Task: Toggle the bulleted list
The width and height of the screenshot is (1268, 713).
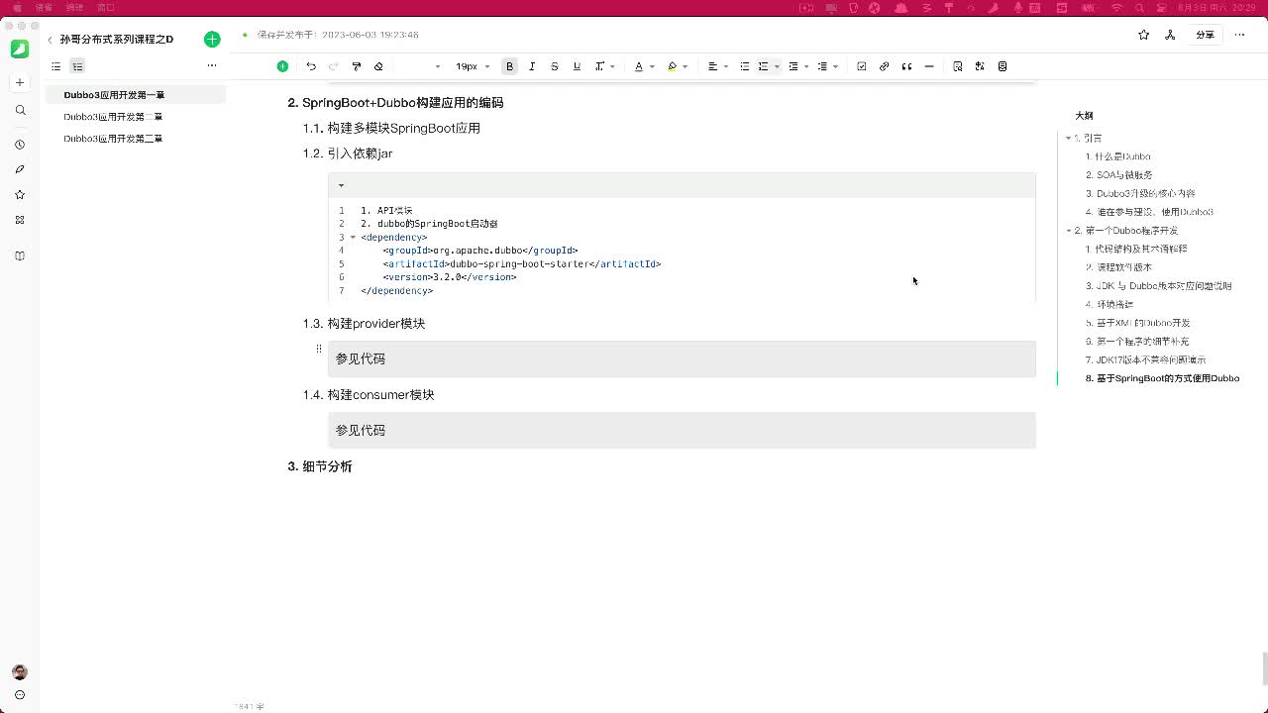Action: [x=745, y=66]
